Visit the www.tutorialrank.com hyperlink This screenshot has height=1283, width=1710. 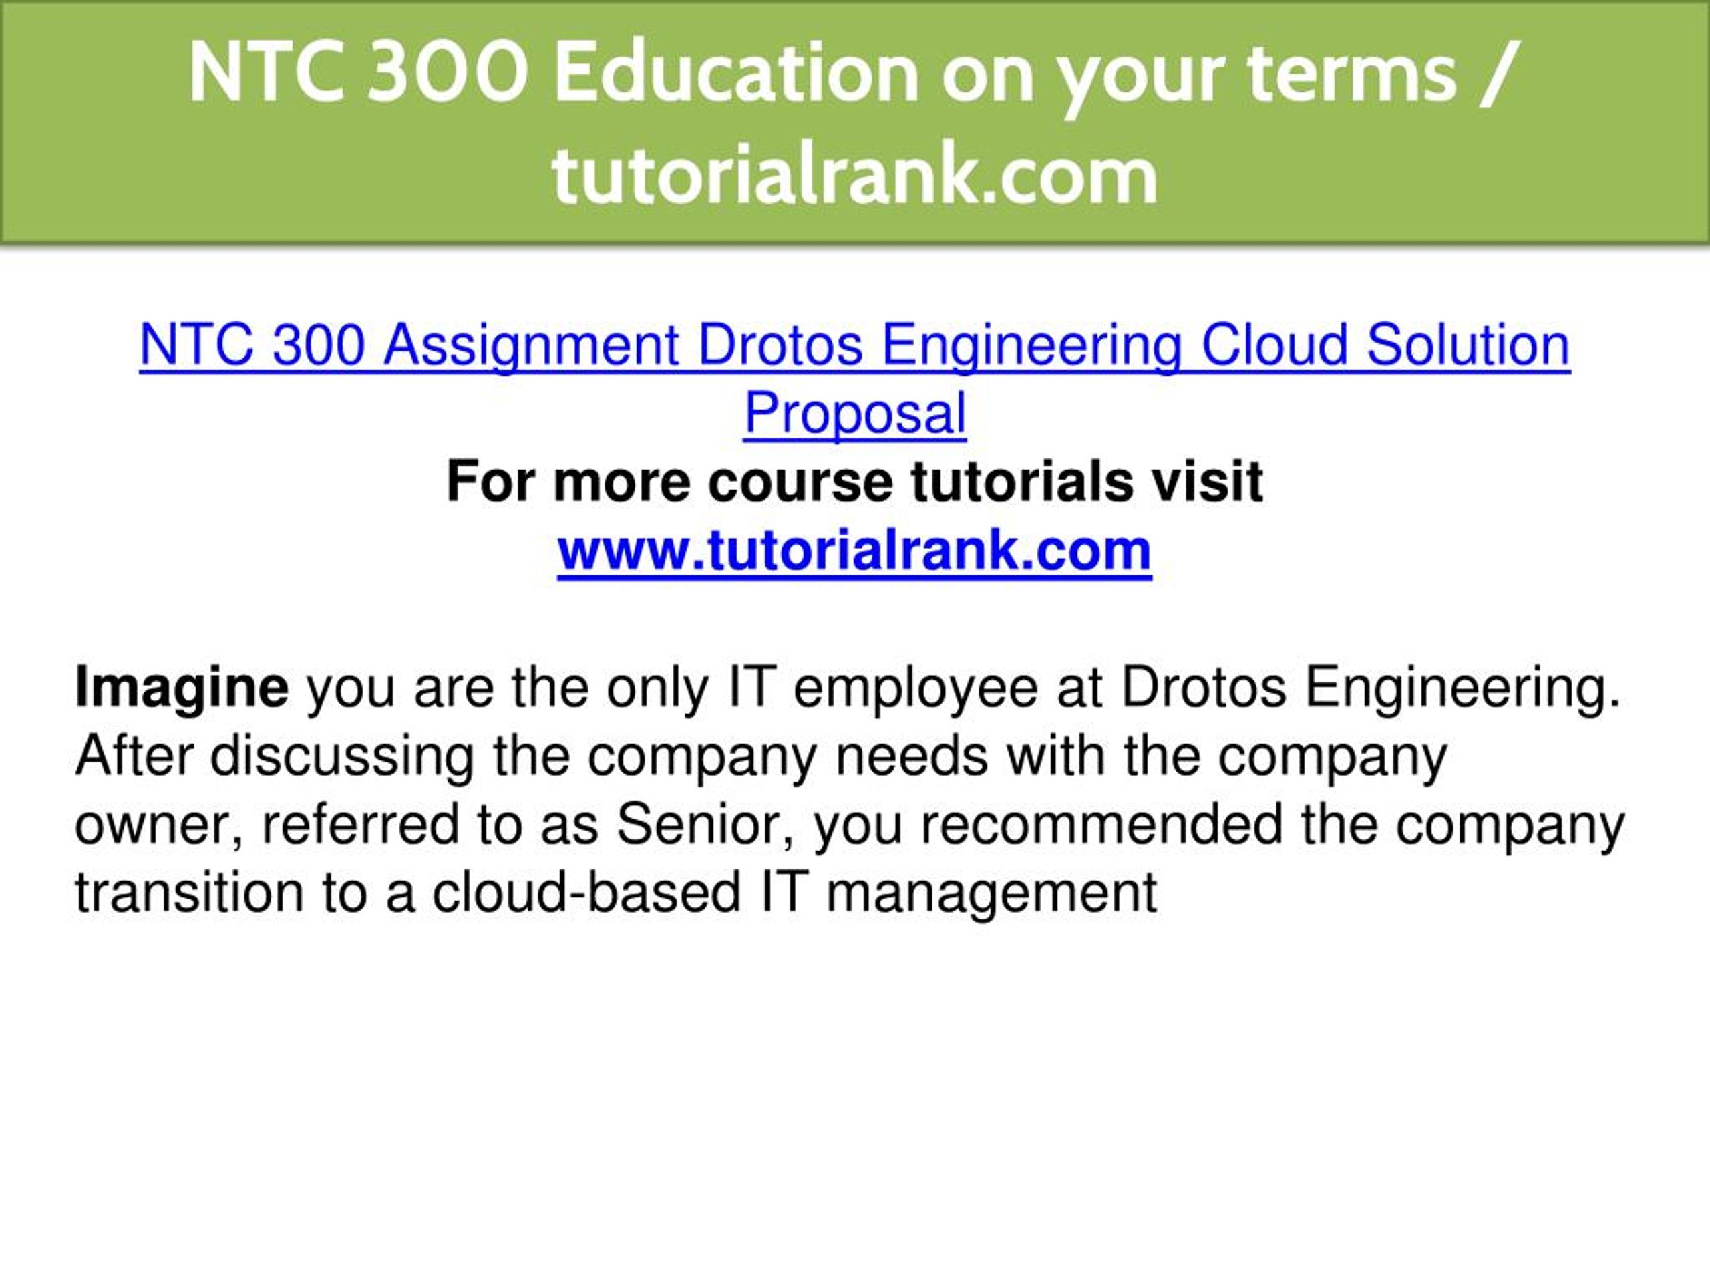click(x=854, y=550)
